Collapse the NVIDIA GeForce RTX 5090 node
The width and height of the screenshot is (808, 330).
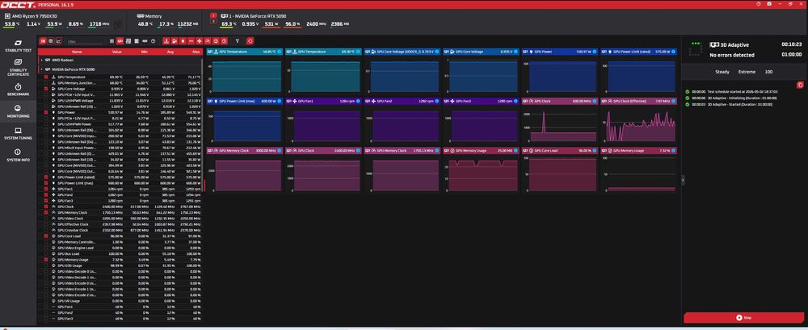pos(41,69)
